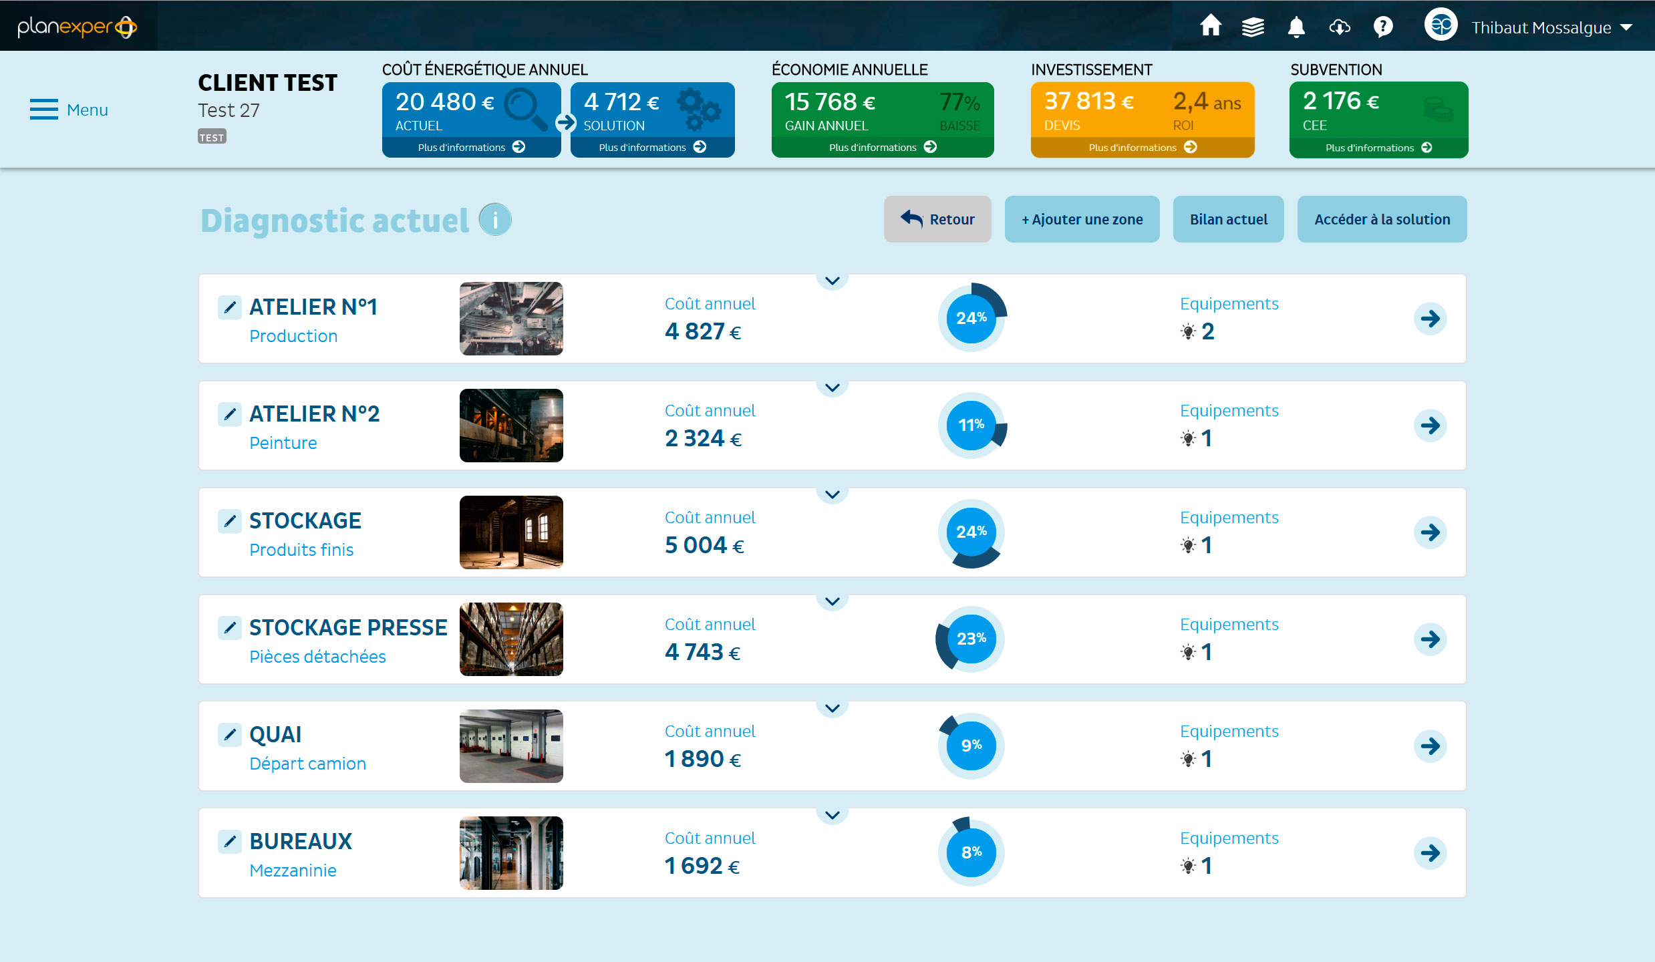Click the cloud download icon
The height and width of the screenshot is (962, 1655).
coord(1340,27)
